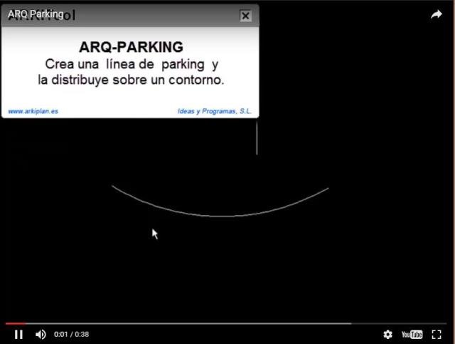The width and height of the screenshot is (455, 344).
Task: Open the www.arkiplan.es link
Action: pyautogui.click(x=33, y=111)
